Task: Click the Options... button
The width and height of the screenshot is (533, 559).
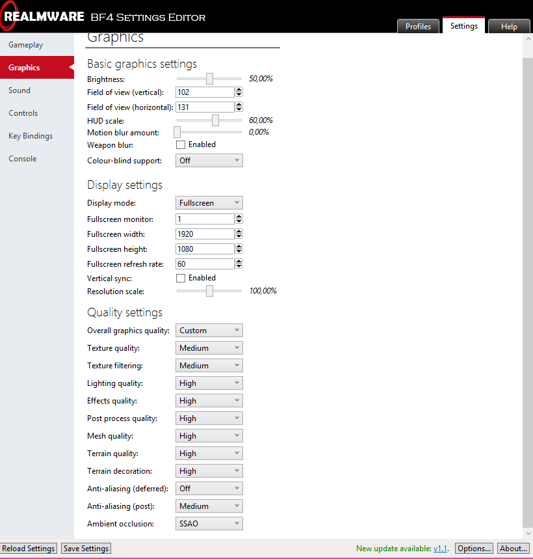Action: pyautogui.click(x=474, y=549)
